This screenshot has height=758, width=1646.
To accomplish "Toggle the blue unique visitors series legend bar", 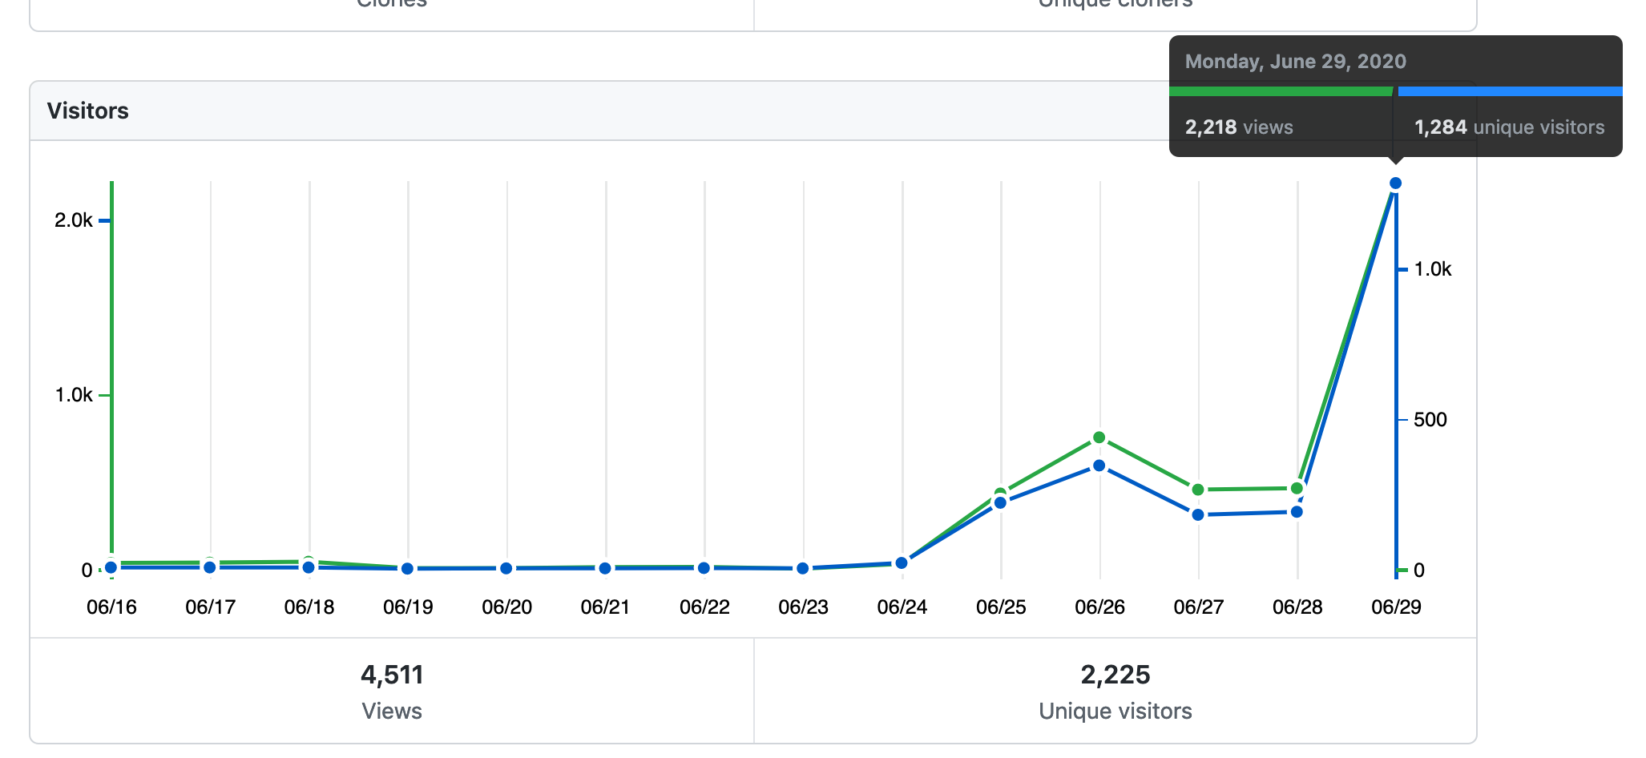I will (x=1511, y=91).
